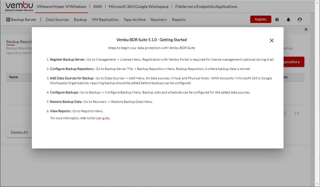Viewport: 320px width, 187px height.
Task: Click the user account icon
Action: pyautogui.click(x=300, y=19)
